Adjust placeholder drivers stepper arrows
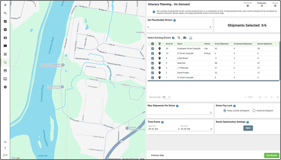The width and height of the screenshot is (281, 160). point(210,27)
